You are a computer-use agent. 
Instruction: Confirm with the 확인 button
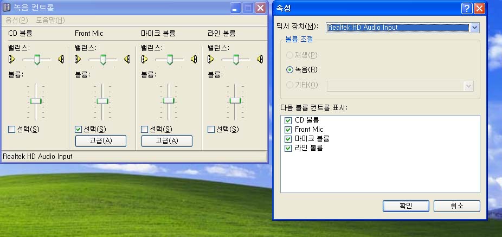coord(406,206)
